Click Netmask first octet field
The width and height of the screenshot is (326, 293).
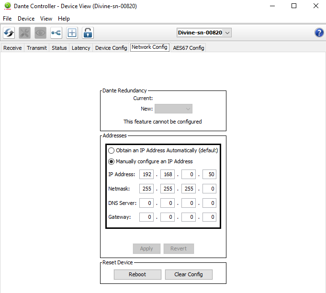146,189
